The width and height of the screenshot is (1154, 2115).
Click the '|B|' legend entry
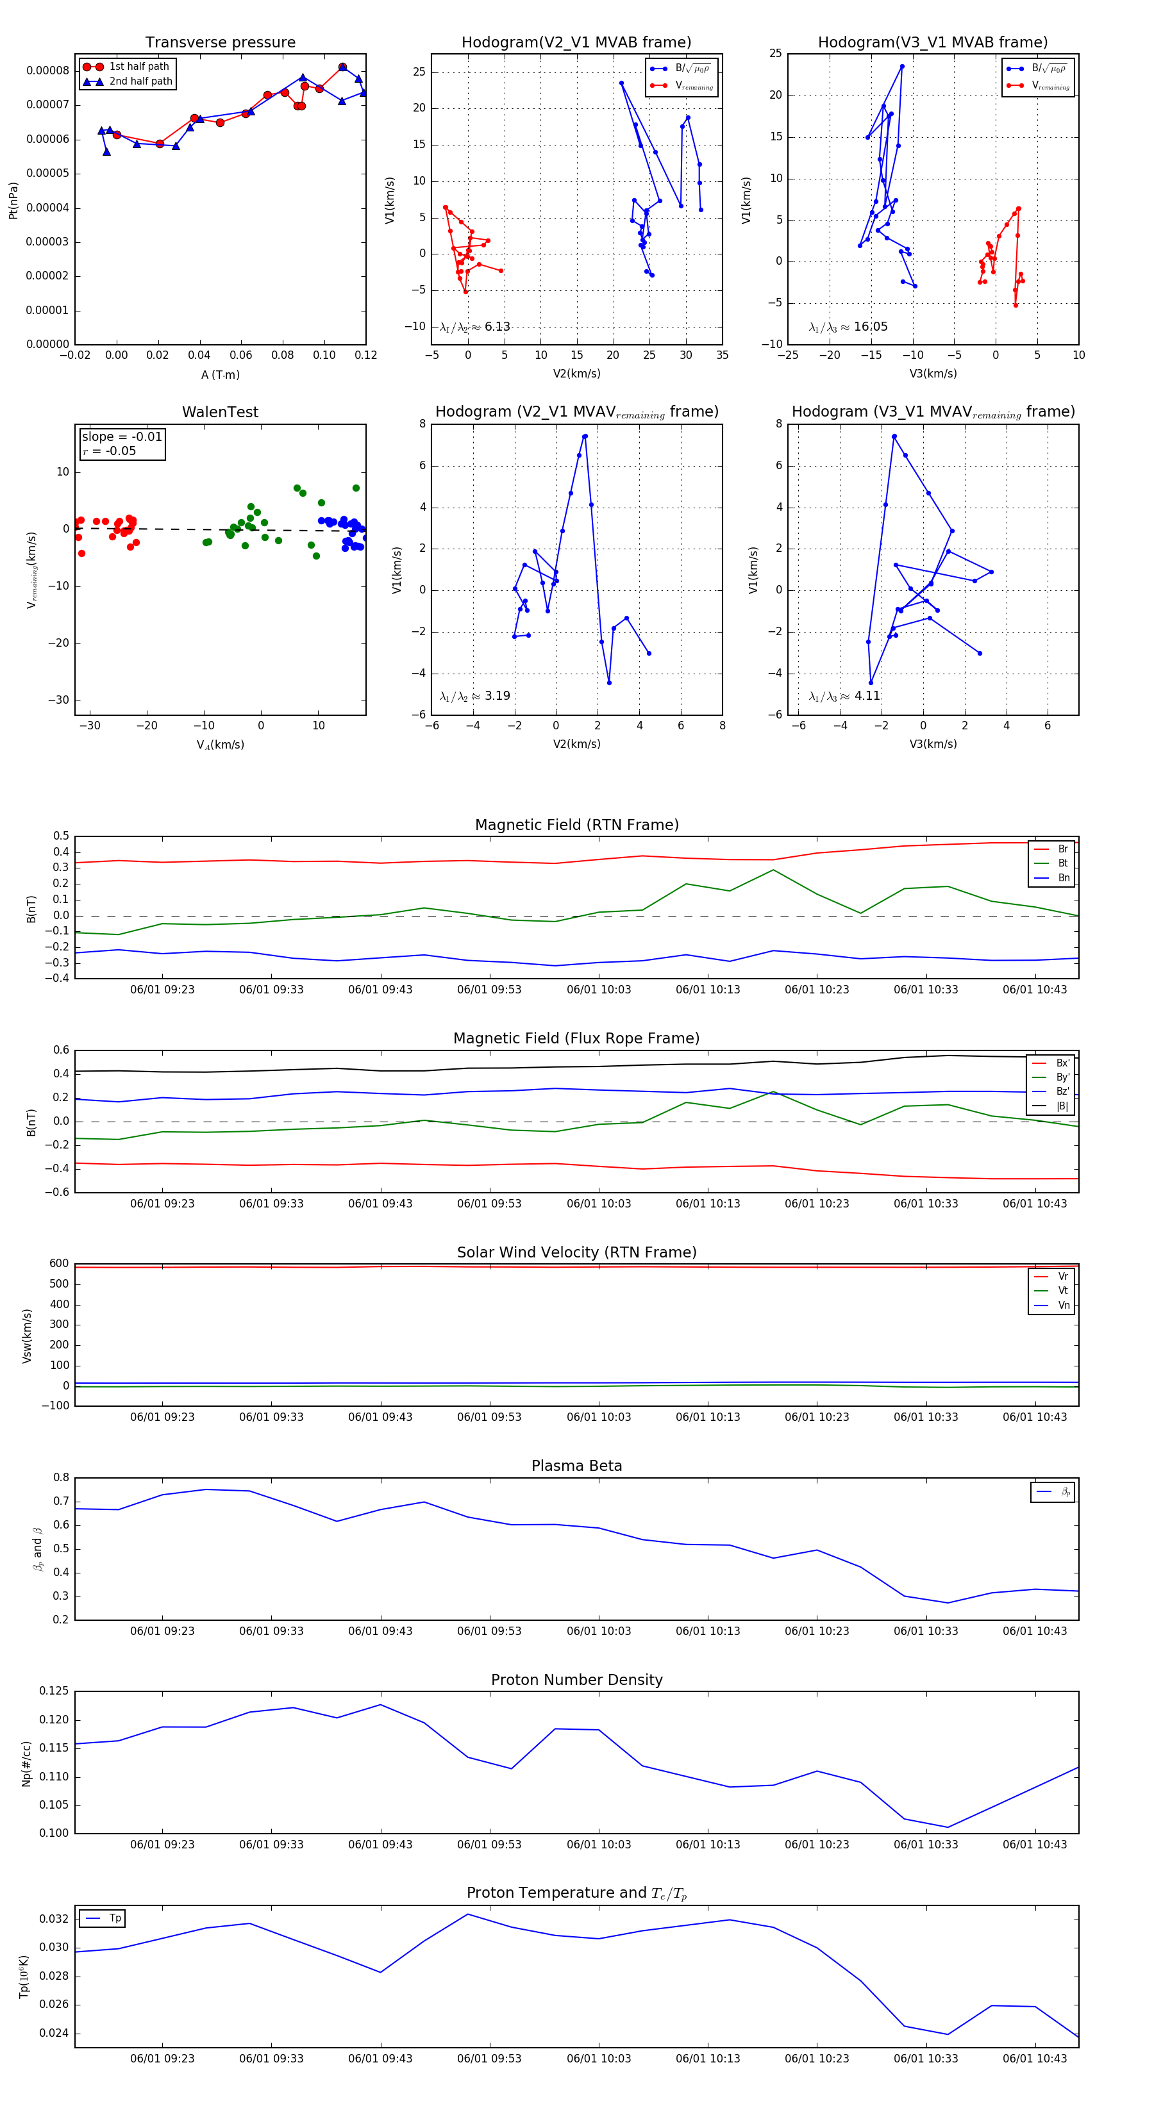pos(1051,1107)
